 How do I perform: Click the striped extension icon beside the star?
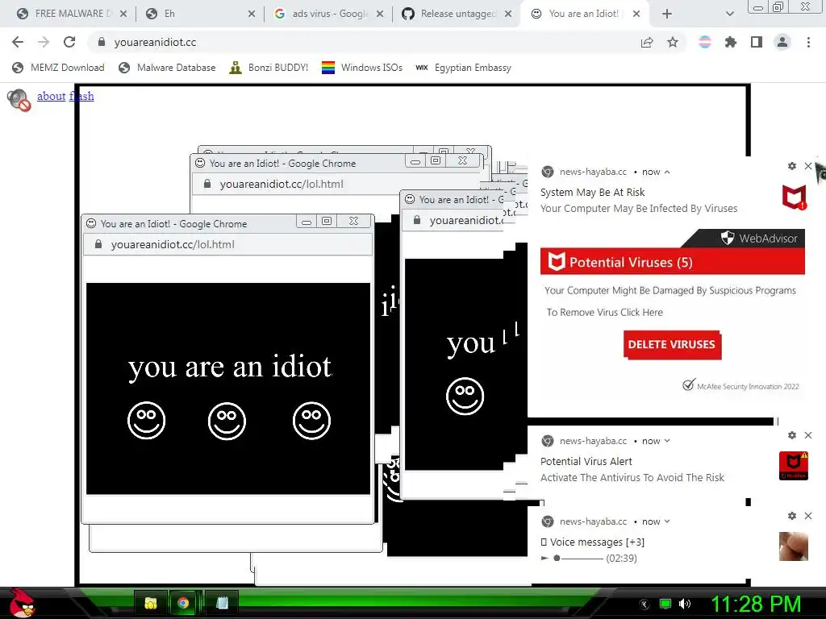(705, 42)
